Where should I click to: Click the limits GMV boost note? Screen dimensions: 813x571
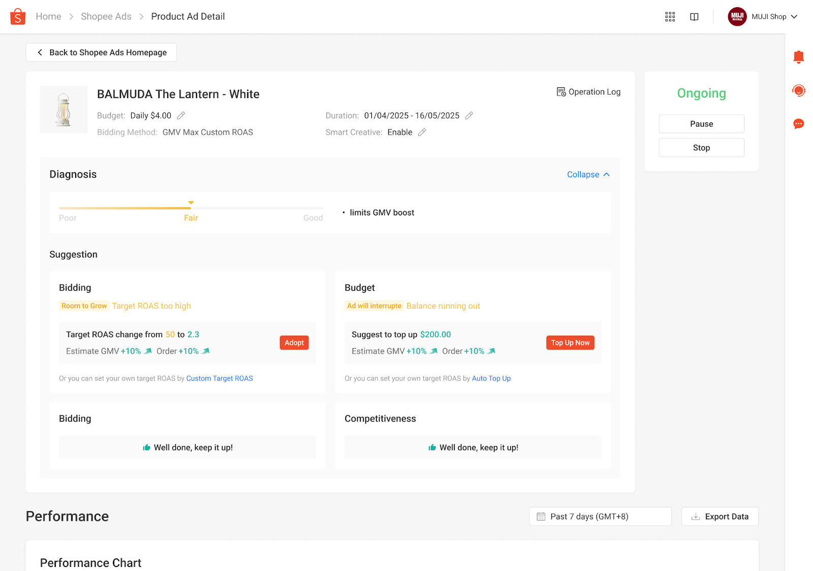pos(382,213)
